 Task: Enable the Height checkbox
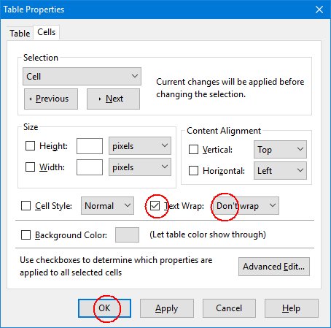click(30, 146)
